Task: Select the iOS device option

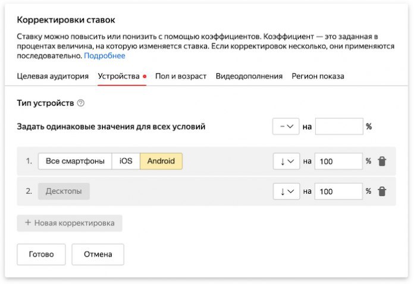Action: pos(126,161)
